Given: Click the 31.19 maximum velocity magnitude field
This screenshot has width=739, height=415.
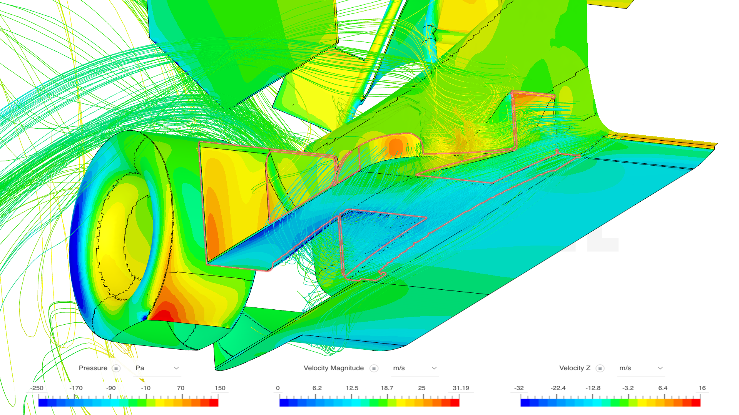Looking at the screenshot, I should 461,388.
